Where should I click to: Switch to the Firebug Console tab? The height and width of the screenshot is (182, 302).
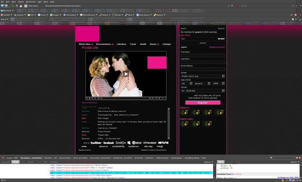click(x=6, y=162)
